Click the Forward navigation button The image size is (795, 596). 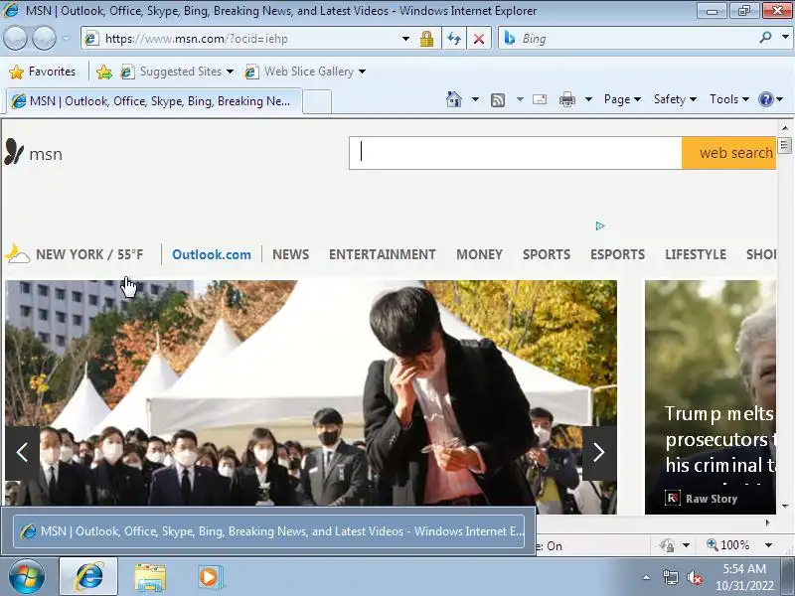pyautogui.click(x=44, y=38)
